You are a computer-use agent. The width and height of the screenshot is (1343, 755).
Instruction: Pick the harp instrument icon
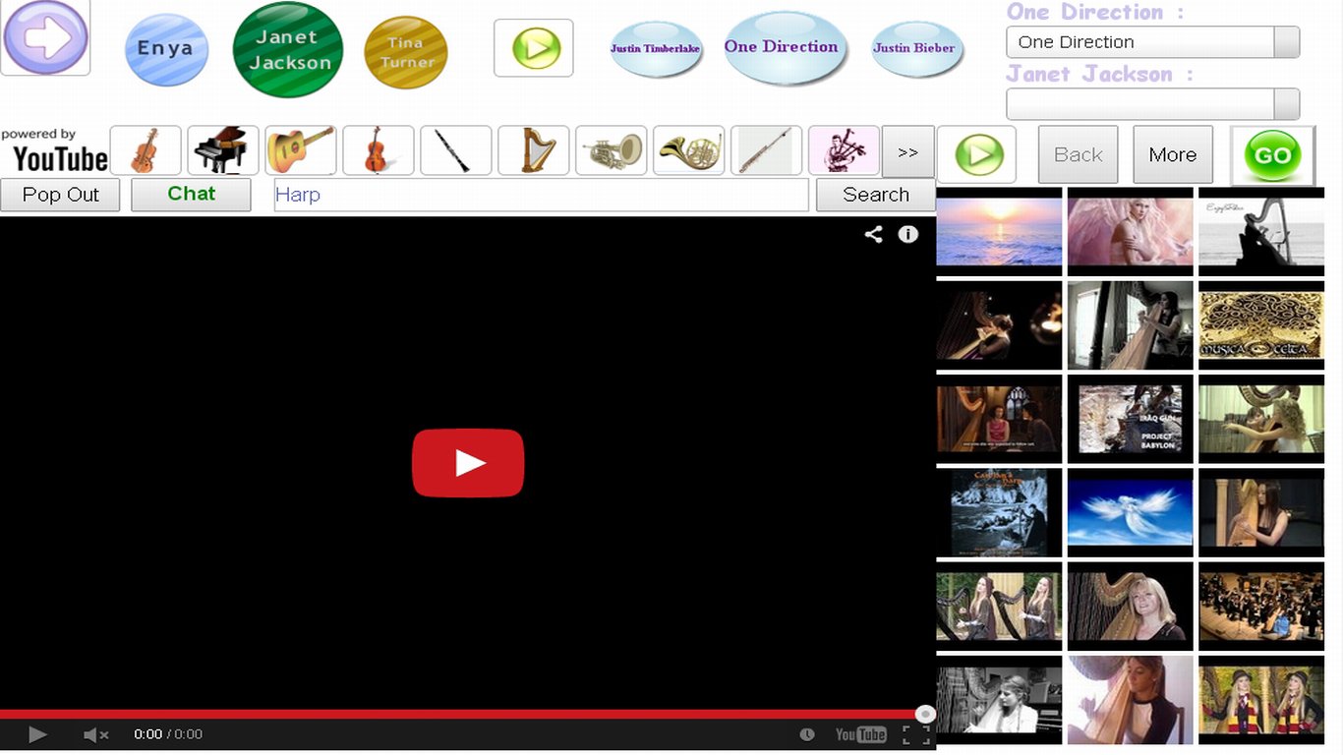click(534, 150)
